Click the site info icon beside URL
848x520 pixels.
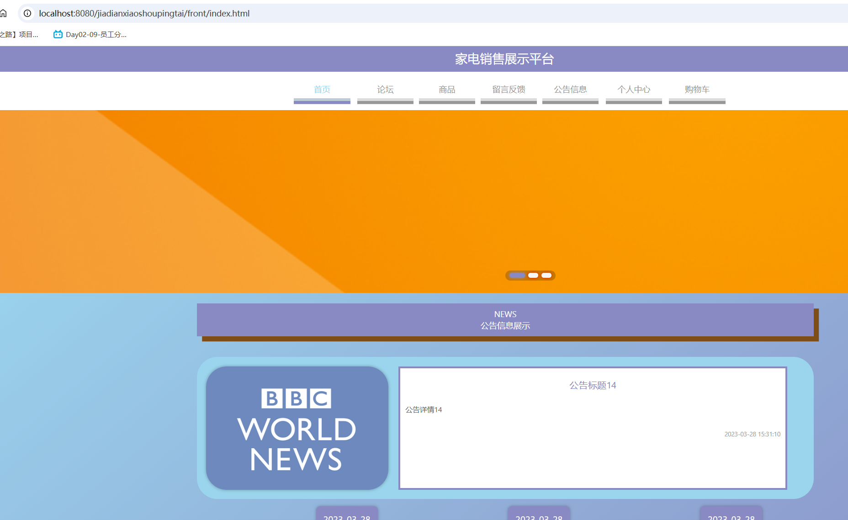tap(27, 13)
